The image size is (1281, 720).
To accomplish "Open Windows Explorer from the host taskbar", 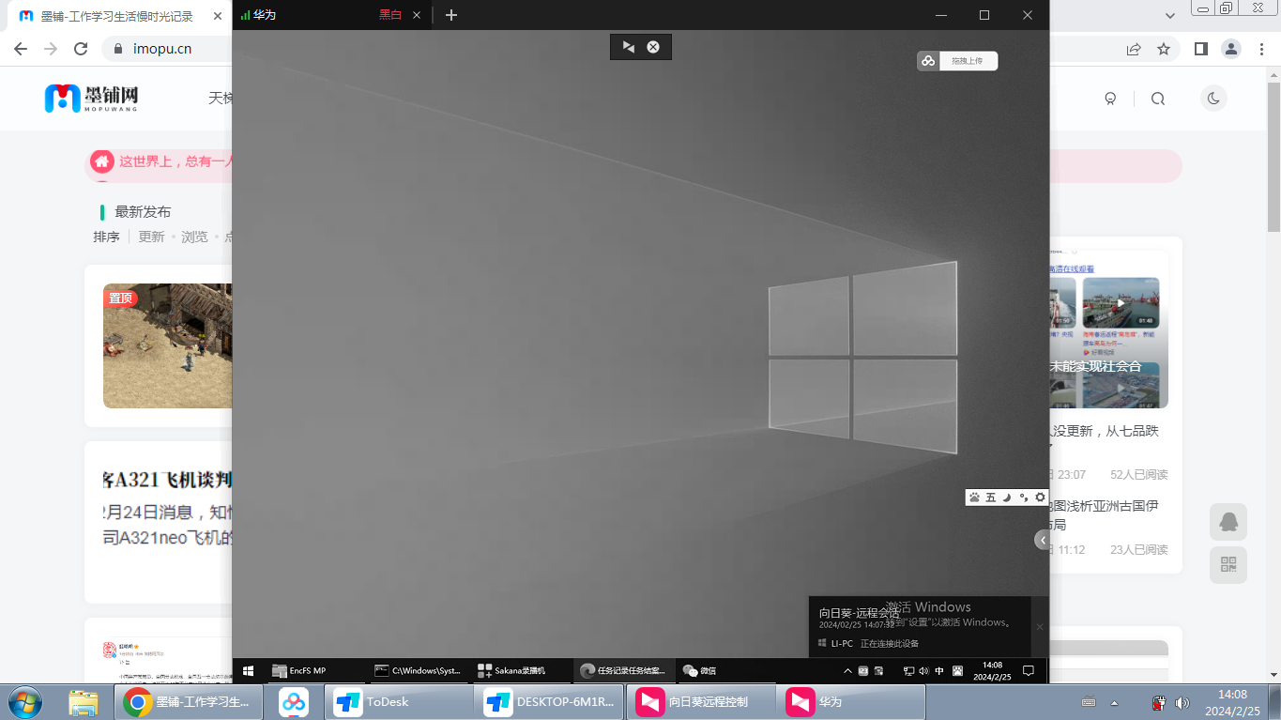I will (83, 702).
